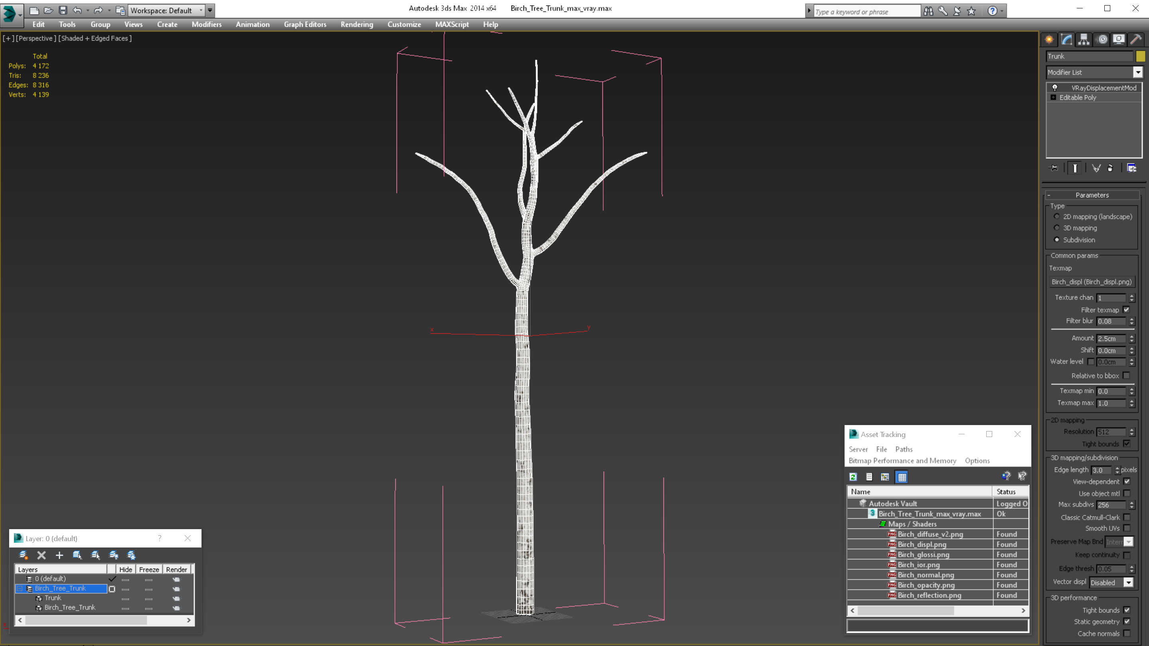Toggle VRayDisplacementMod lightbulb on/off
Image resolution: width=1149 pixels, height=646 pixels.
(x=1055, y=88)
